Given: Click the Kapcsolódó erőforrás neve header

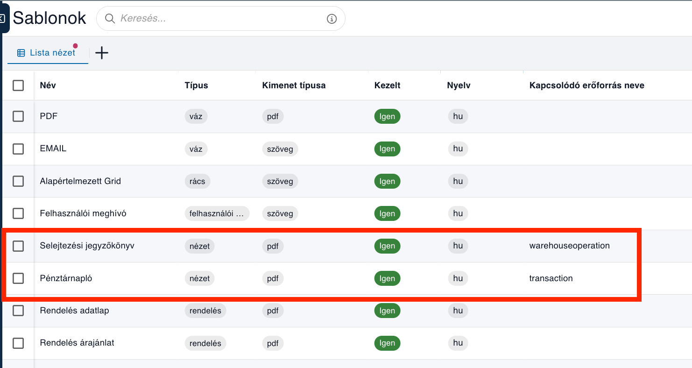Looking at the screenshot, I should pos(586,85).
